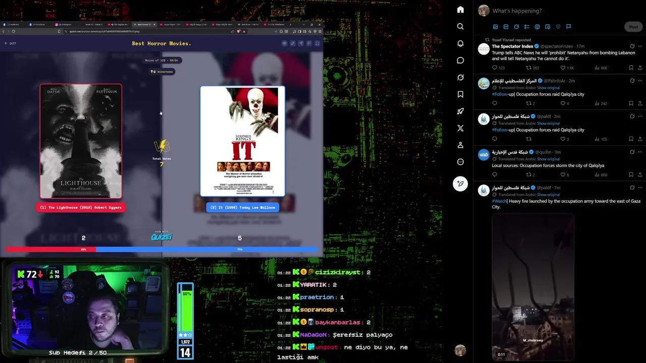Open the X Search magnifier icon
The width and height of the screenshot is (646, 363).
tap(460, 26)
